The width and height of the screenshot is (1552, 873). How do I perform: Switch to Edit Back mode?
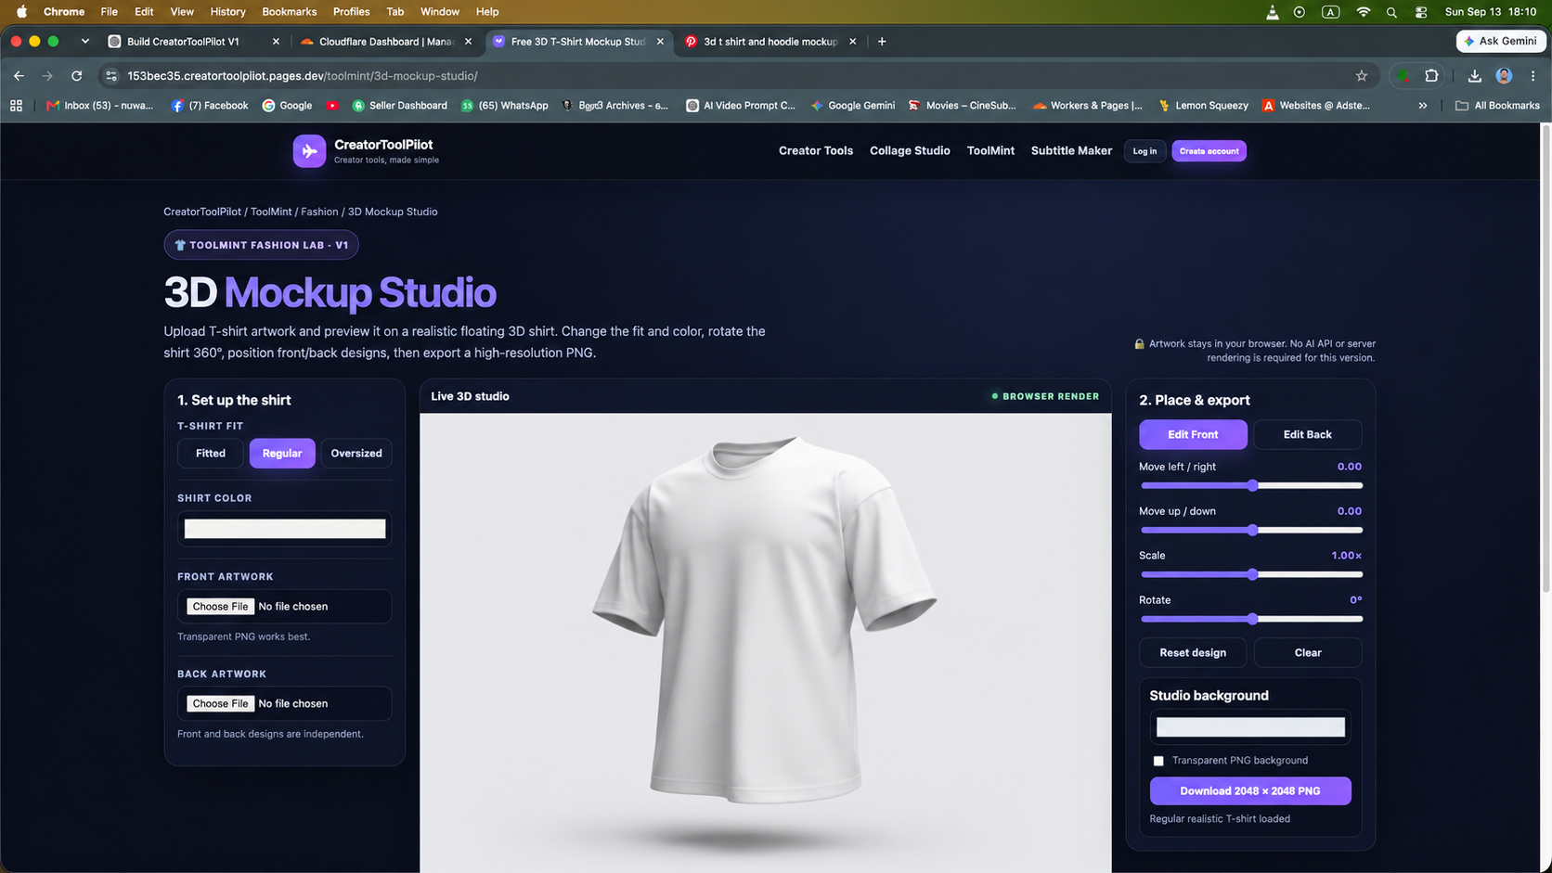point(1307,434)
